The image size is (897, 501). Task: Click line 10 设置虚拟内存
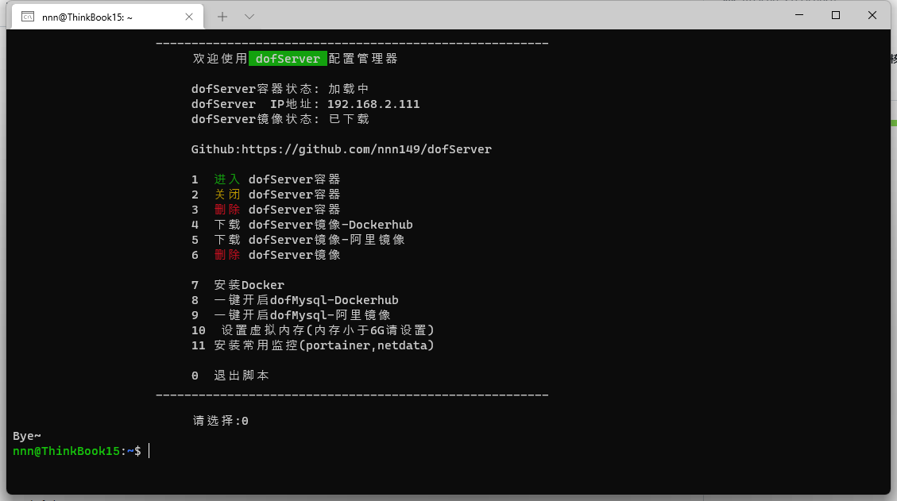[313, 330]
